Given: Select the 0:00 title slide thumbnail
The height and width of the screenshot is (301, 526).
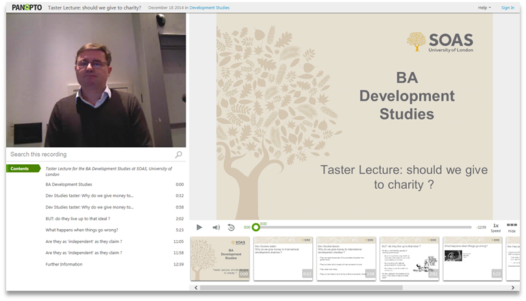Looking at the screenshot, I should click(x=220, y=259).
